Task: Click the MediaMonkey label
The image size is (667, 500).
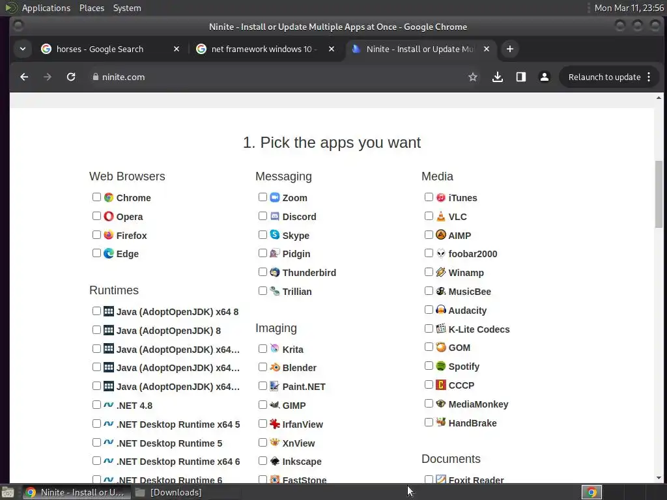Action: (x=478, y=404)
